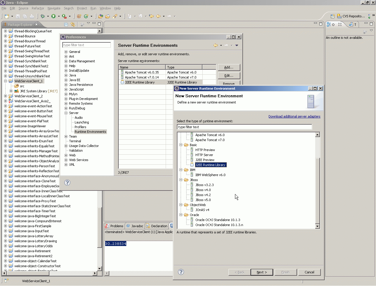
Task: Click the New wizard icon in main toolbar
Action: 6,16
